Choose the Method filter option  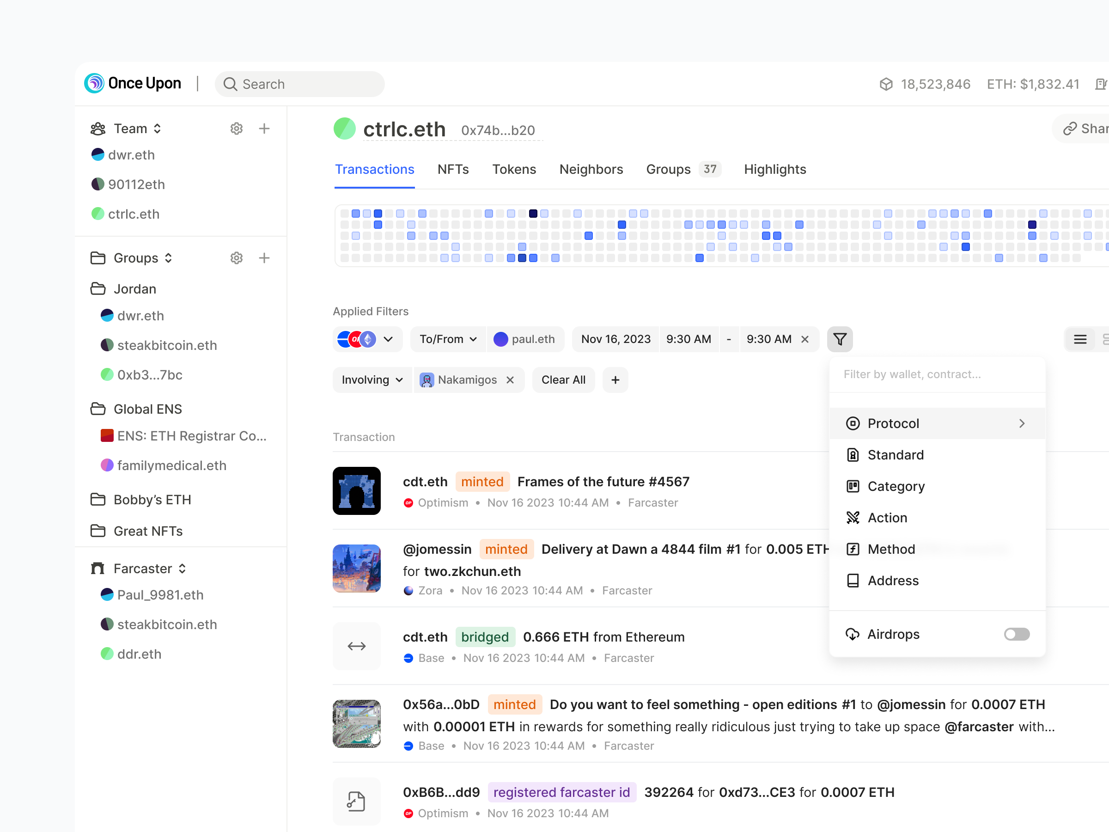937,549
